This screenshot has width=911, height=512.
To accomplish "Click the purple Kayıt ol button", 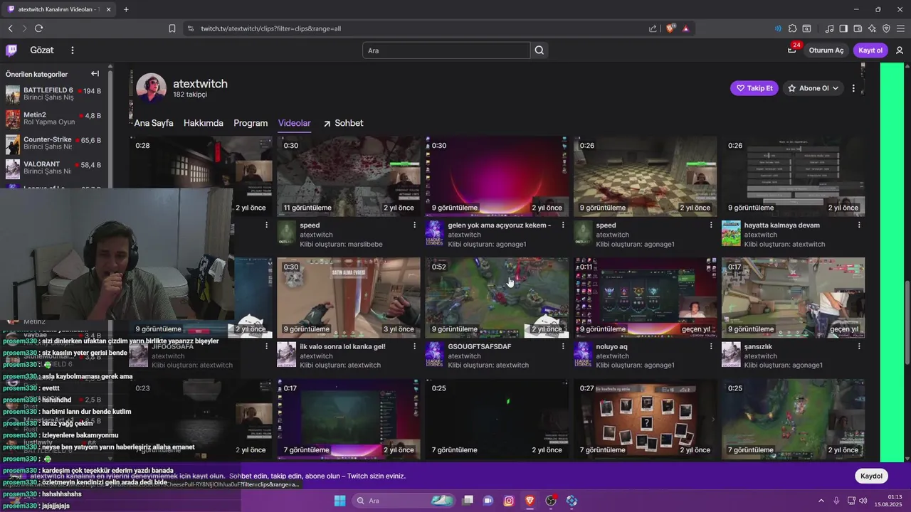I will click(x=870, y=50).
